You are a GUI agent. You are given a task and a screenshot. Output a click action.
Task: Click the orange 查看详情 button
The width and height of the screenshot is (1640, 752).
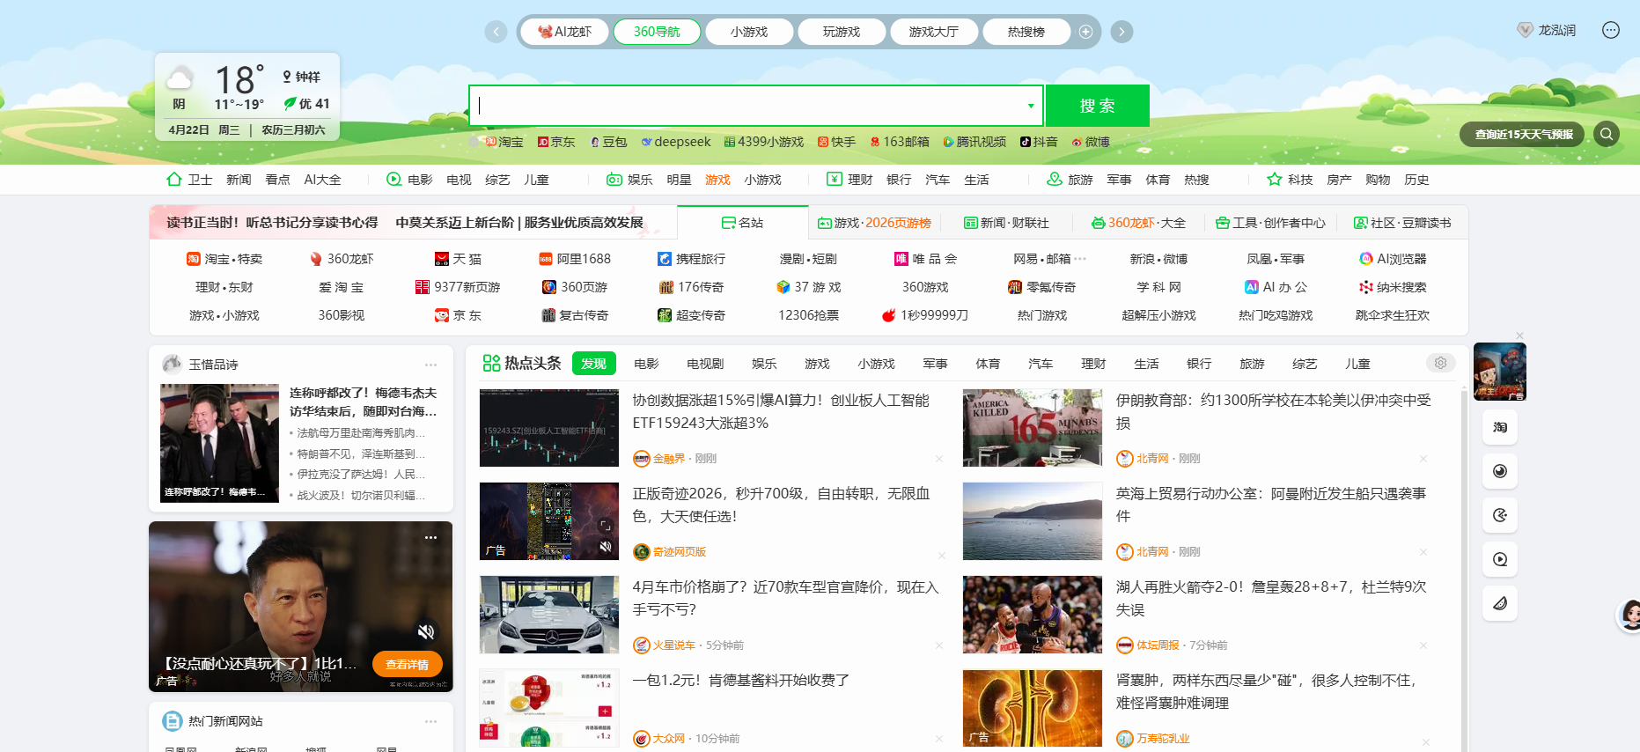(x=407, y=664)
